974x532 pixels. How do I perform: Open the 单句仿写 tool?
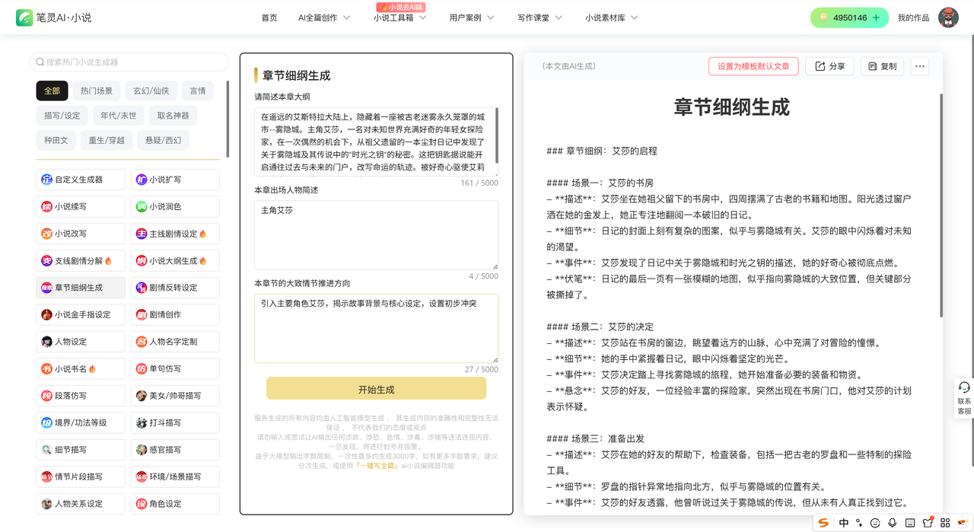(175, 369)
